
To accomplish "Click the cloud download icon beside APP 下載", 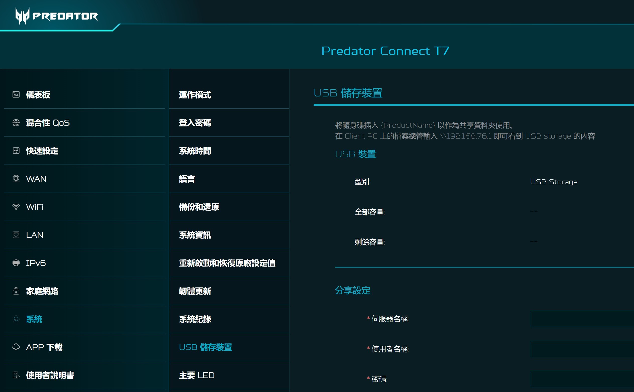I will (x=16, y=347).
